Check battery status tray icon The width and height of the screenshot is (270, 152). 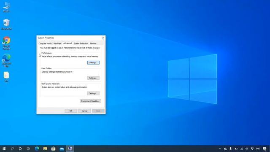[236, 149]
